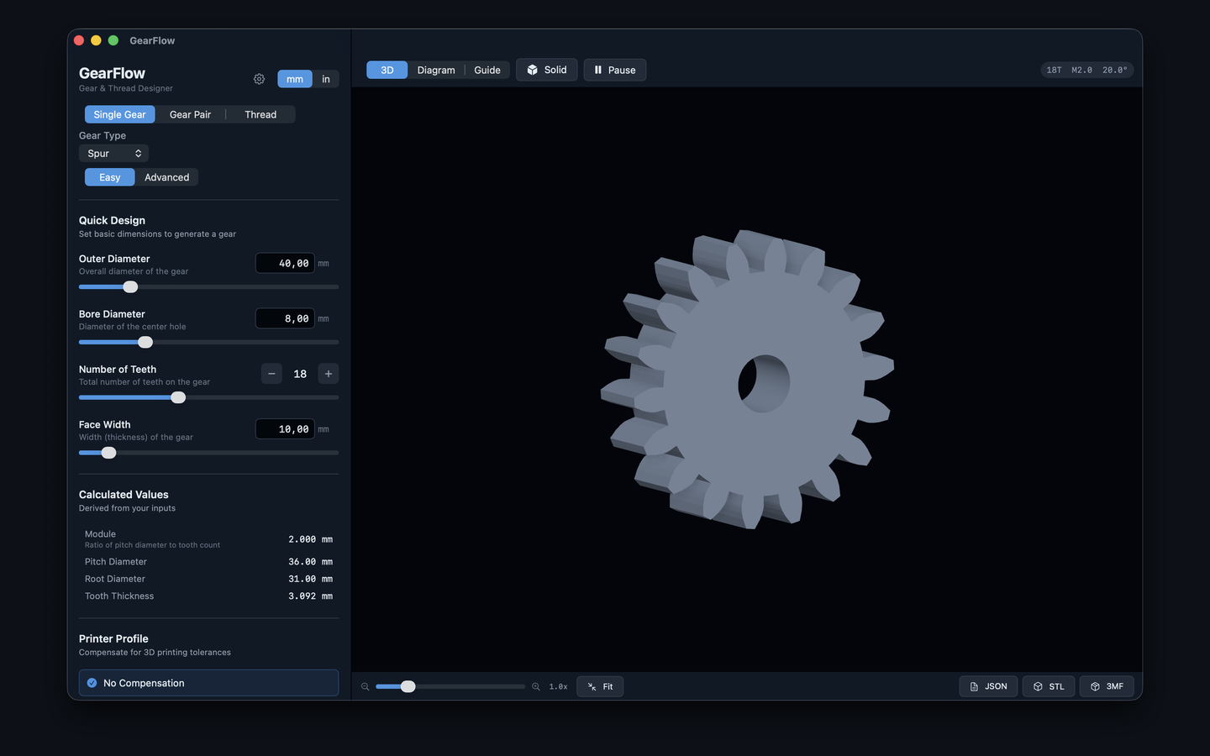The image size is (1210, 756).
Task: Open the Gear Type Spur dropdown
Action: 113,154
